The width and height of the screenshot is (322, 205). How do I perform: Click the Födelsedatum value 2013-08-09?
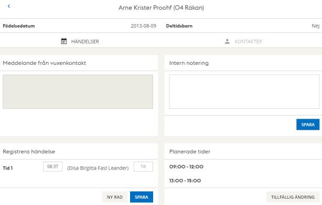pyautogui.click(x=144, y=26)
